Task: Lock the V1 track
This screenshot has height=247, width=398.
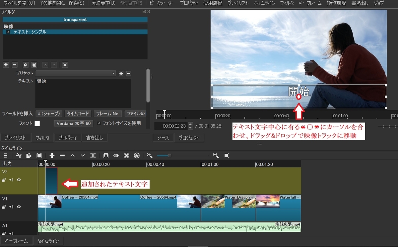Action: 4,207
